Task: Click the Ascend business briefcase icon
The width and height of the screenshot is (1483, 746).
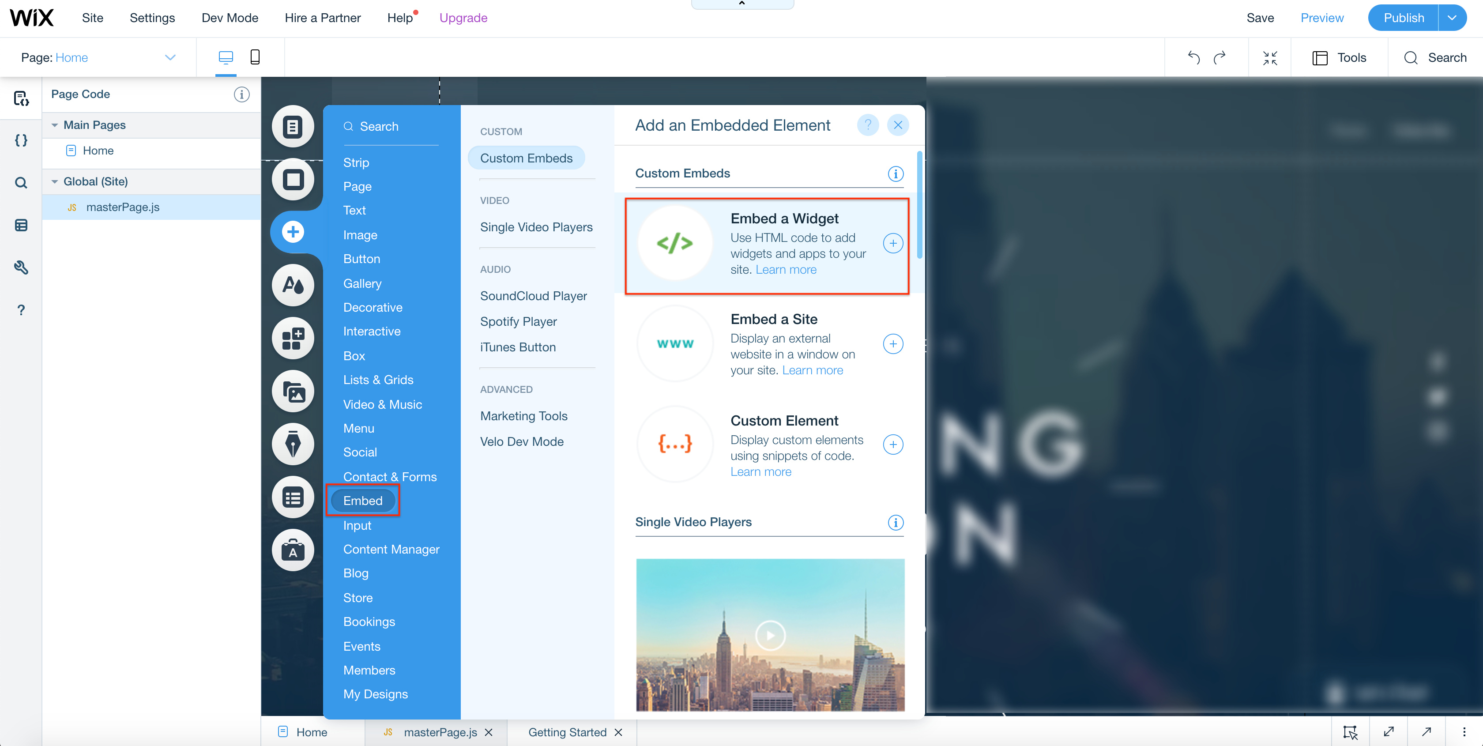Action: pos(293,550)
